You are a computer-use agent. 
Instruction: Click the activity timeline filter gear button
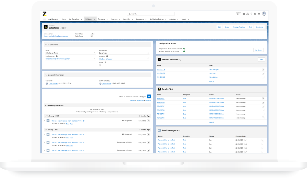click(149, 97)
